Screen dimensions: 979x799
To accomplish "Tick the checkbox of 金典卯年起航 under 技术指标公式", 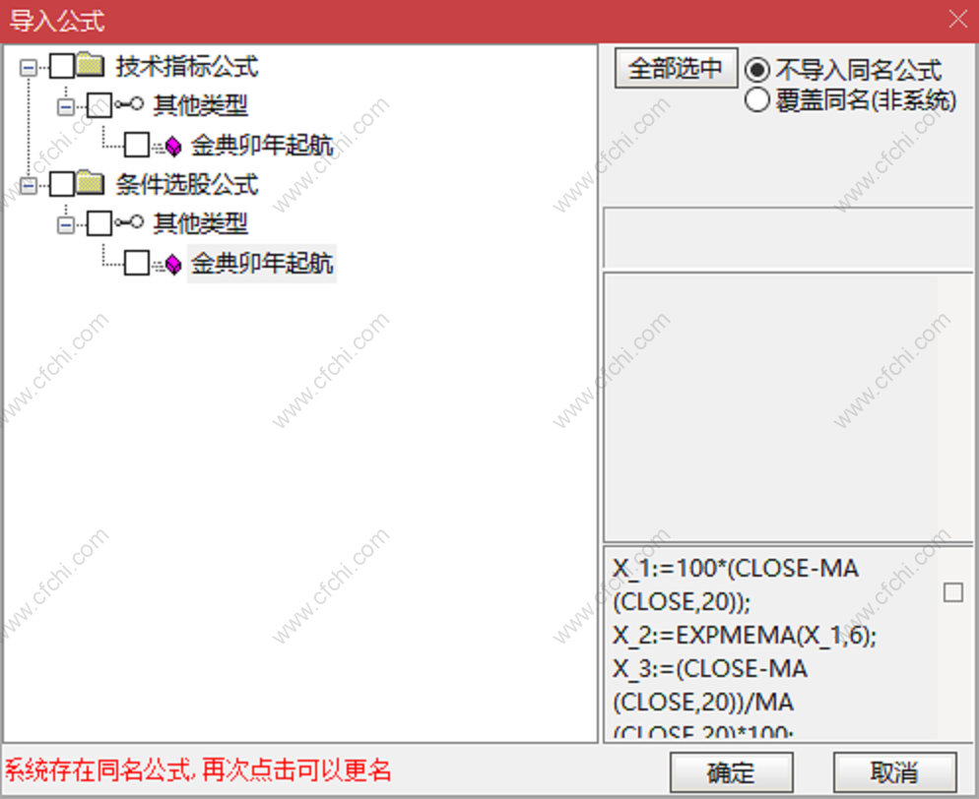I will [x=137, y=145].
